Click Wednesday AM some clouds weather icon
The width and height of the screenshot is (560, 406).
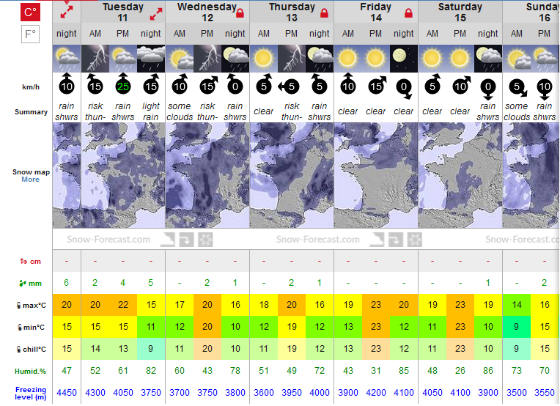pyautogui.click(x=180, y=59)
